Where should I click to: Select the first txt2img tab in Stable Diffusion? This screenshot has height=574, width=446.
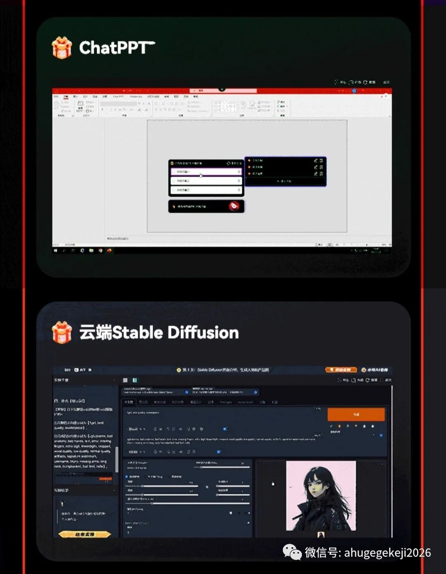pos(129,402)
